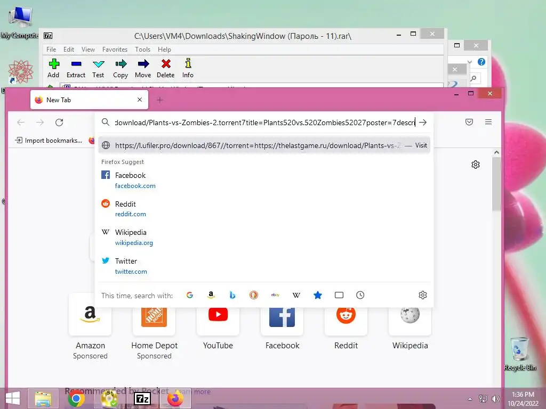Image resolution: width=546 pixels, height=409 pixels.
Task: Save page to Pocket icon
Action: click(x=469, y=122)
